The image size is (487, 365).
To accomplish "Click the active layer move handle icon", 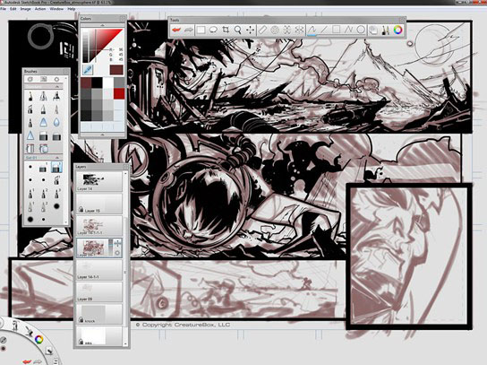I will coord(117,244).
